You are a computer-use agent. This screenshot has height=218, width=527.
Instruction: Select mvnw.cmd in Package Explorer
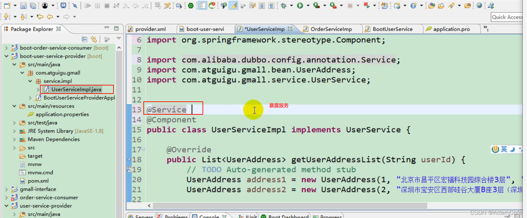[x=40, y=173]
